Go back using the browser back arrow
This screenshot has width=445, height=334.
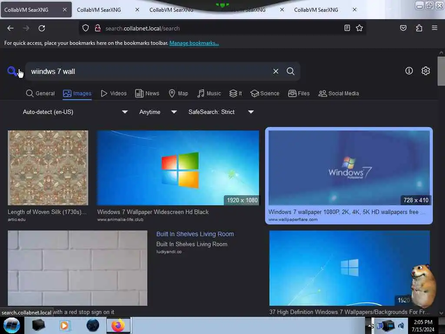[10, 28]
